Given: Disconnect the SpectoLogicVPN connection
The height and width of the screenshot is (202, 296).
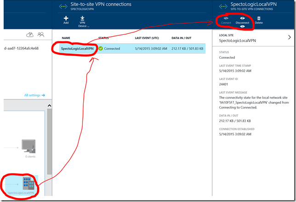Looking at the screenshot, I should 242,20.
